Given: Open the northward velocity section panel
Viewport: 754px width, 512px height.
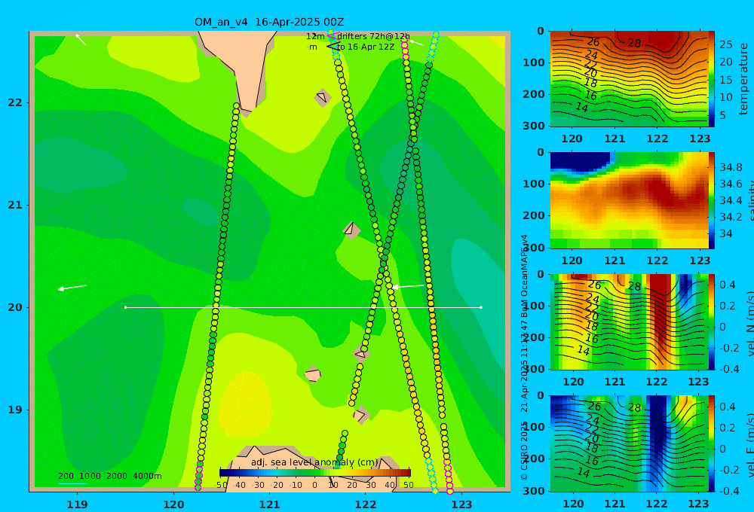Looking at the screenshot, I should pos(629,322).
